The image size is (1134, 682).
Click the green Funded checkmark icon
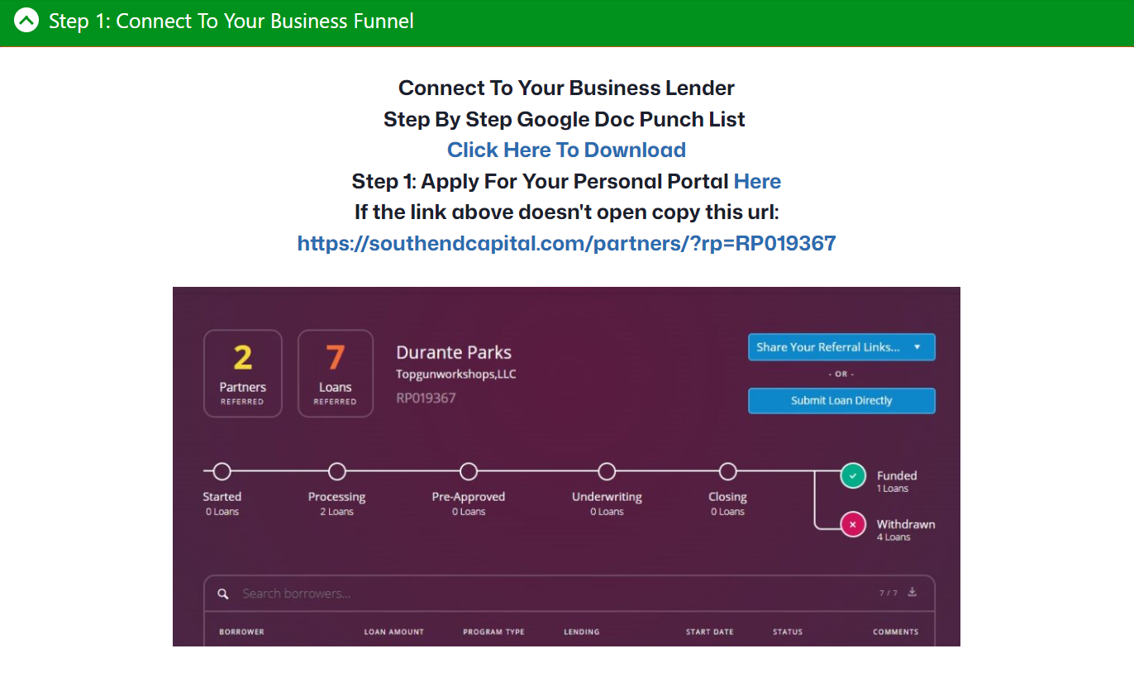(x=853, y=475)
